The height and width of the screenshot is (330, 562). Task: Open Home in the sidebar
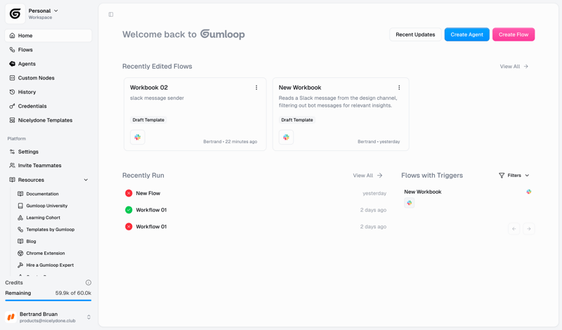[x=48, y=36]
